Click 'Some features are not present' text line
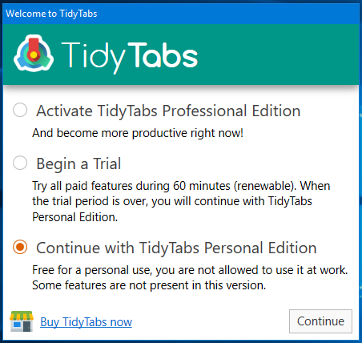 pyautogui.click(x=149, y=285)
